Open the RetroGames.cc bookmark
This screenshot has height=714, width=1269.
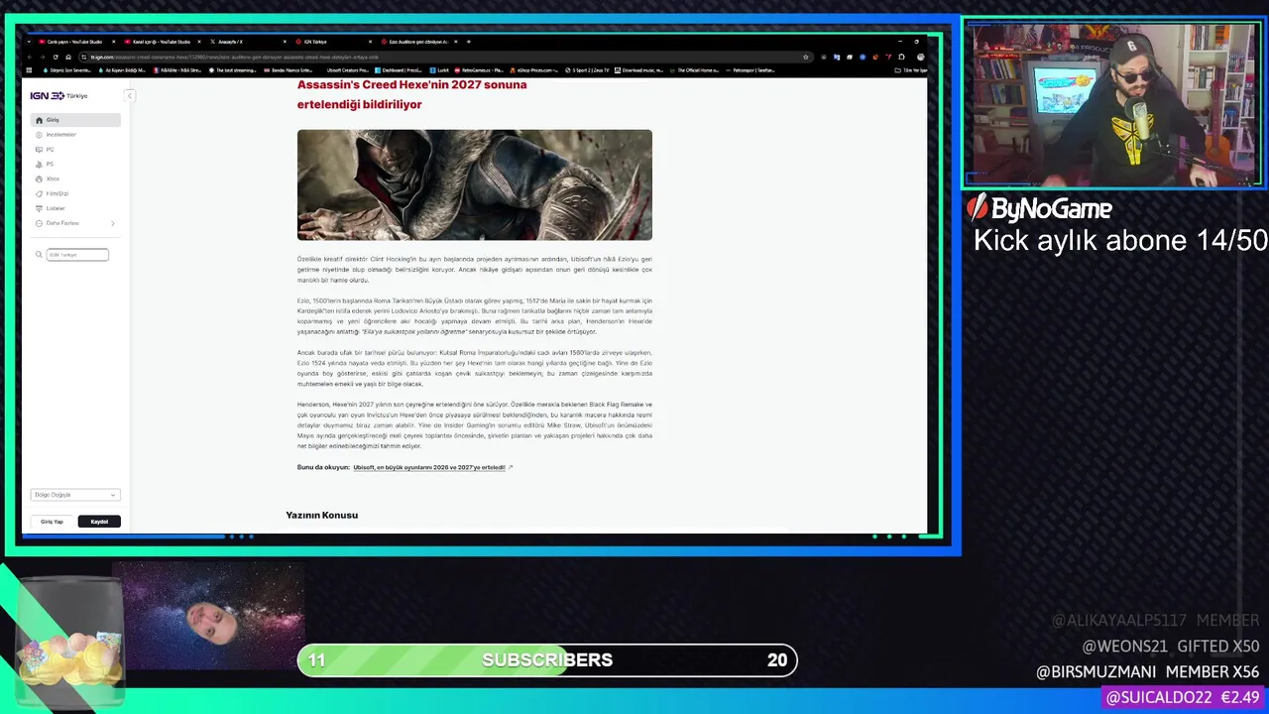(x=480, y=70)
